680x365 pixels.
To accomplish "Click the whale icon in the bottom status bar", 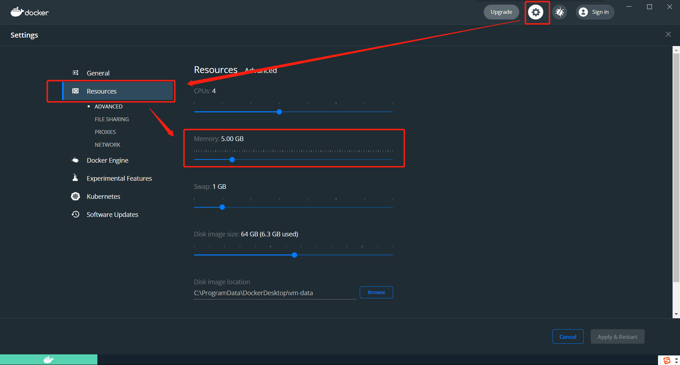I will (x=49, y=360).
